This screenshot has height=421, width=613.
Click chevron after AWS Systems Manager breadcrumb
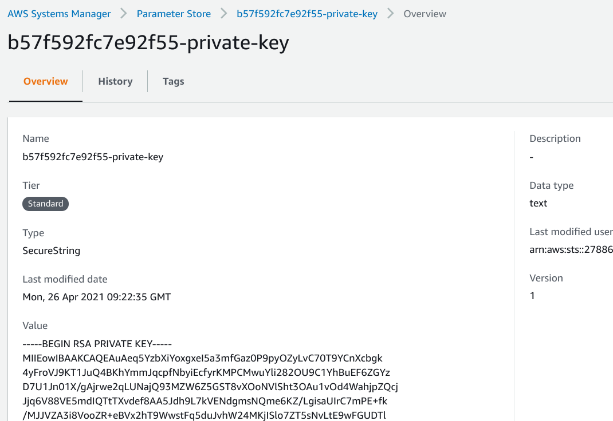tap(124, 14)
